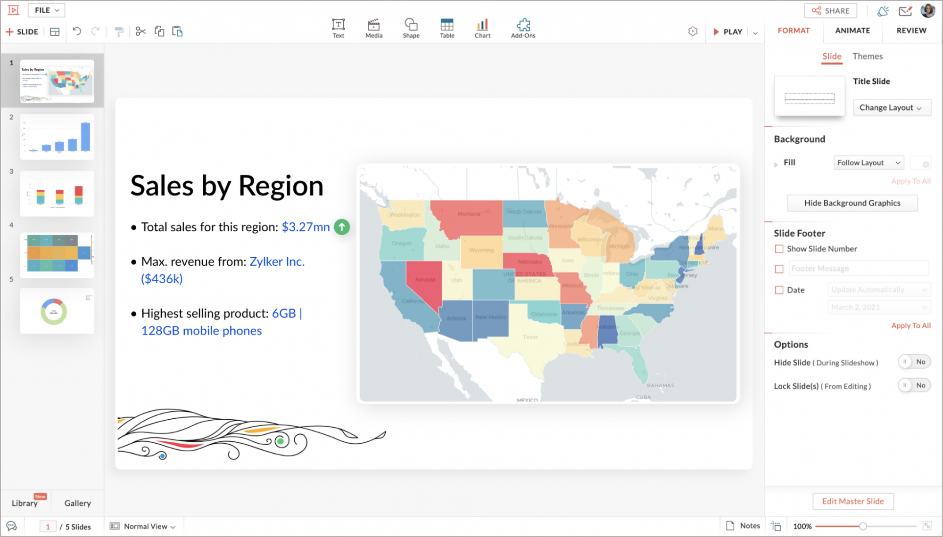The height and width of the screenshot is (537, 943).
Task: Open the Chart insert tool
Action: click(482, 28)
